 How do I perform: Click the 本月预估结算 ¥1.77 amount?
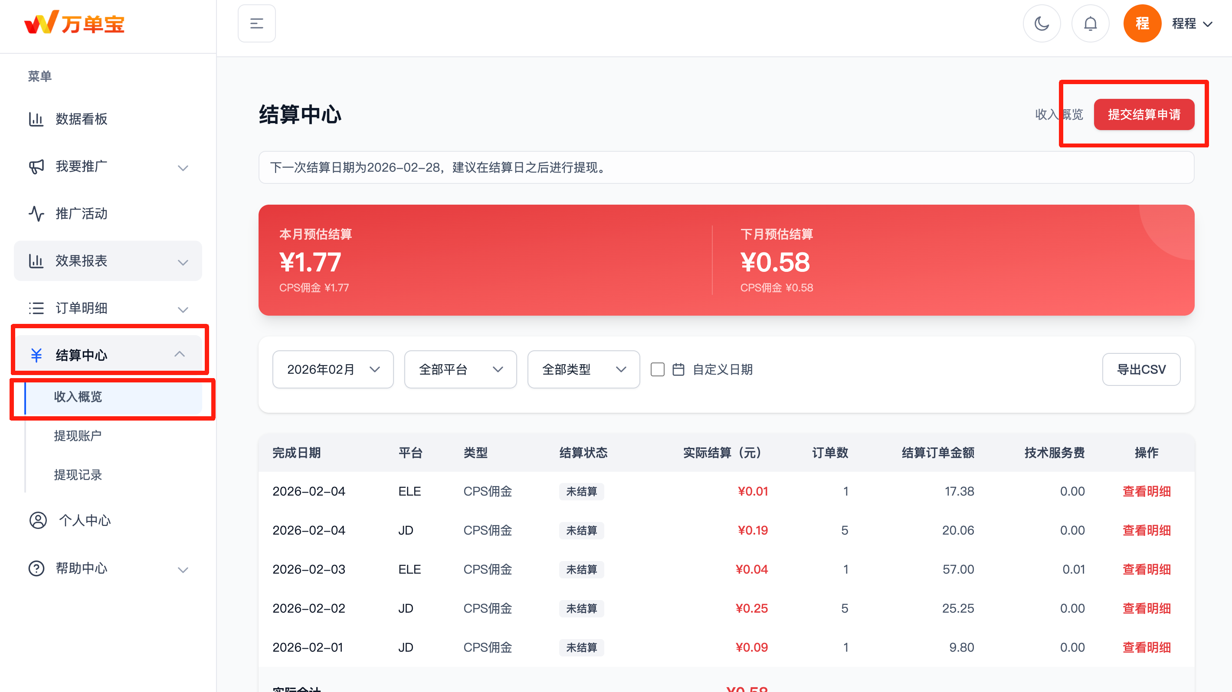310,262
